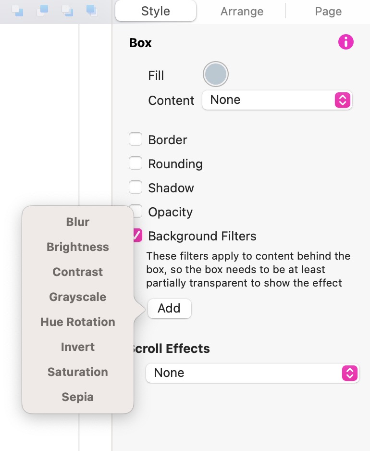370x451 pixels.
Task: Turn on the Shadow checkbox
Action: pos(136,187)
